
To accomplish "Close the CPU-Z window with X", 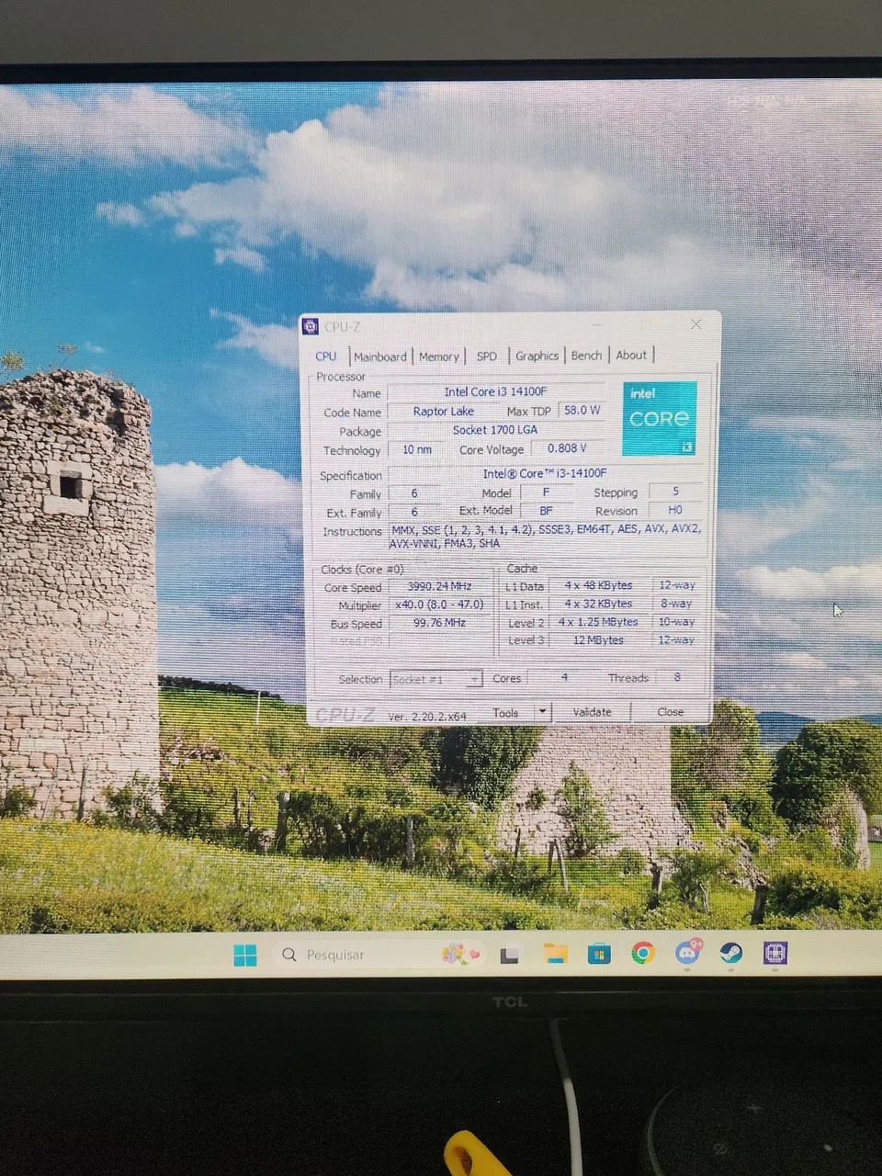I will click(696, 324).
